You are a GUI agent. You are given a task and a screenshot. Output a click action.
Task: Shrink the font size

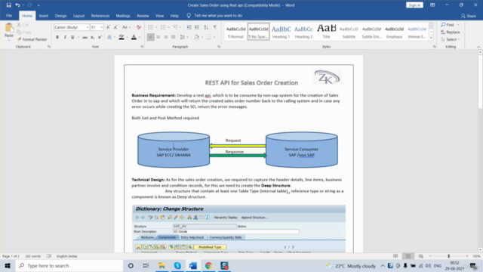coord(115,27)
